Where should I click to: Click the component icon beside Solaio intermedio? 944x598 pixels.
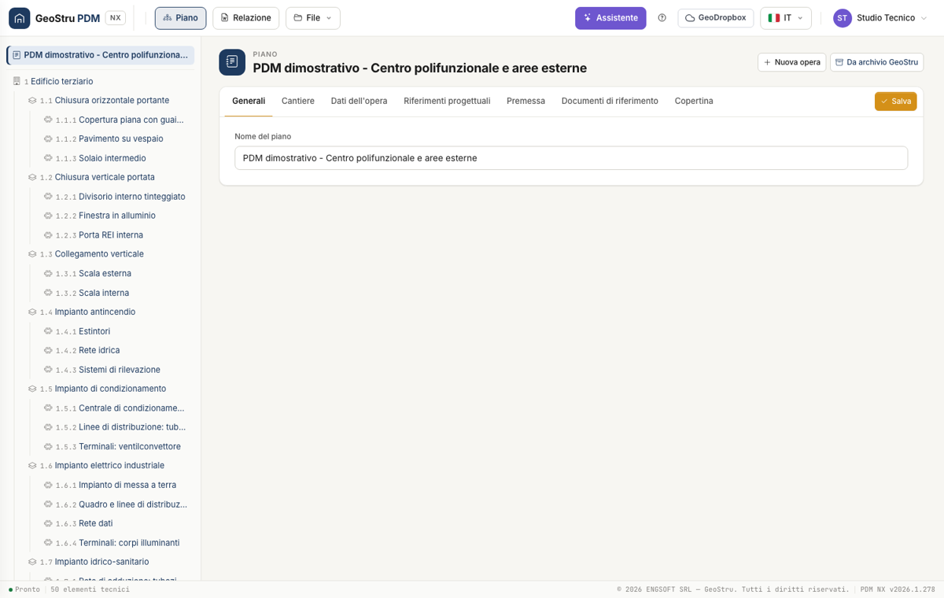48,158
